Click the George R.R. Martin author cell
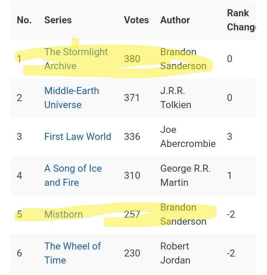This screenshot has height=275, width=267. click(x=185, y=175)
